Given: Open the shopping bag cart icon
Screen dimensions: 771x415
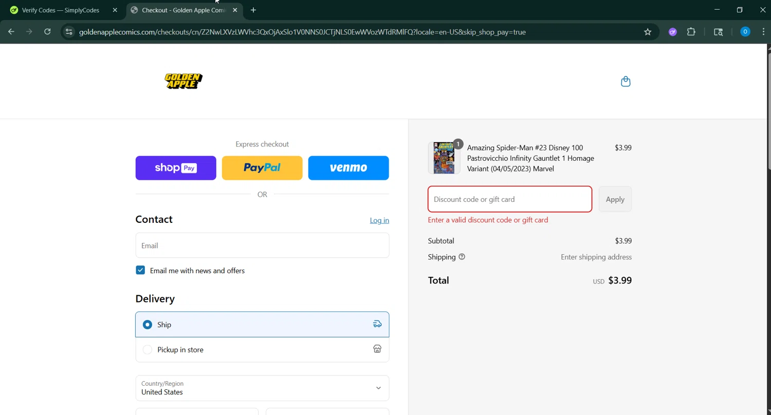Looking at the screenshot, I should (x=626, y=81).
